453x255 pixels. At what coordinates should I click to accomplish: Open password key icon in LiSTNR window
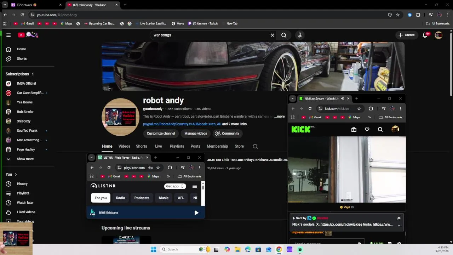[x=150, y=168]
